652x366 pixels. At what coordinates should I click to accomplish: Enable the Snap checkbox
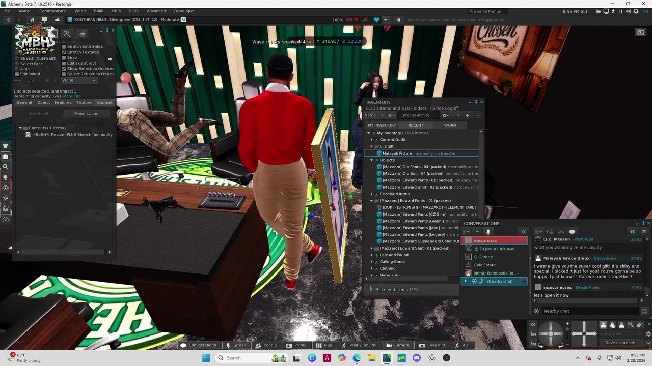(64, 58)
